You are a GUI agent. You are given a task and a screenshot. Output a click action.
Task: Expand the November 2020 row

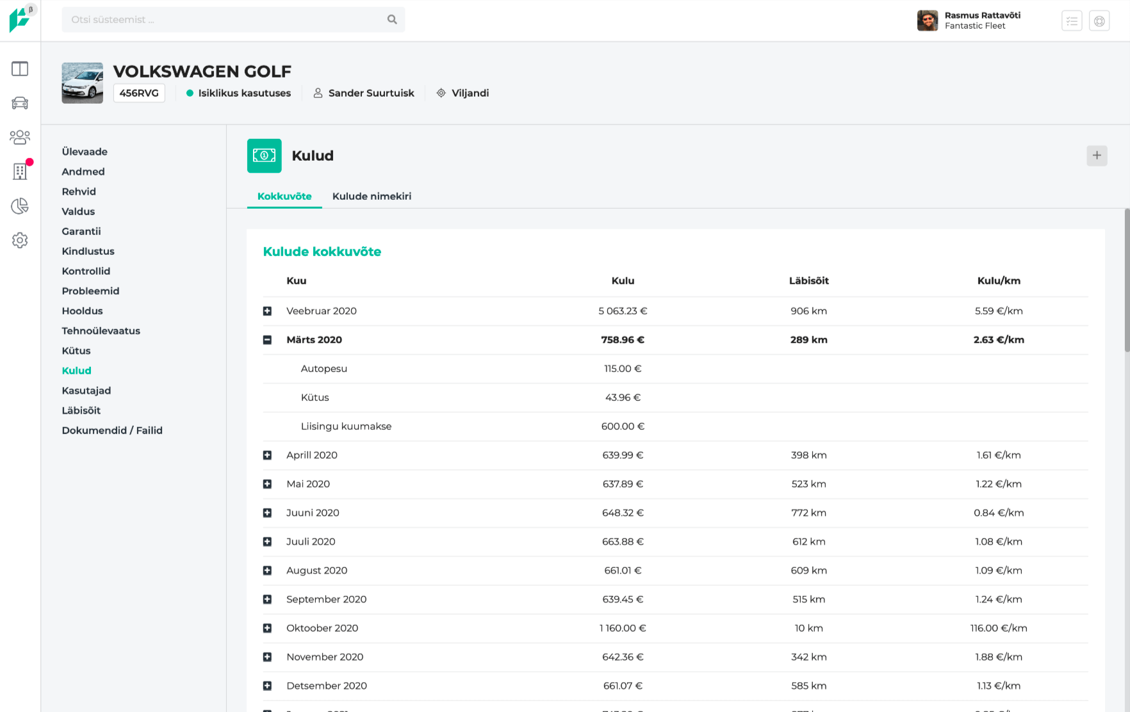tap(267, 657)
